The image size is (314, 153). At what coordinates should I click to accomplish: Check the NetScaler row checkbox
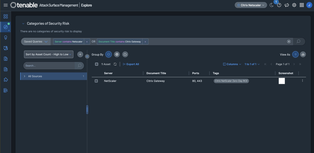tap(96, 81)
